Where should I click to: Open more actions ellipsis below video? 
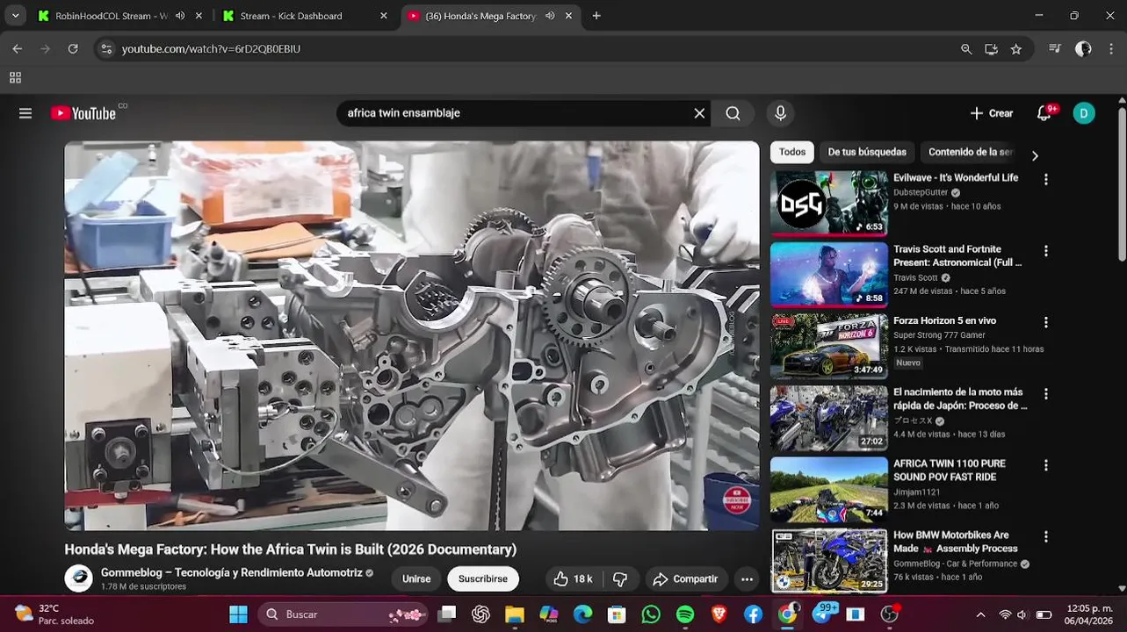point(747,579)
